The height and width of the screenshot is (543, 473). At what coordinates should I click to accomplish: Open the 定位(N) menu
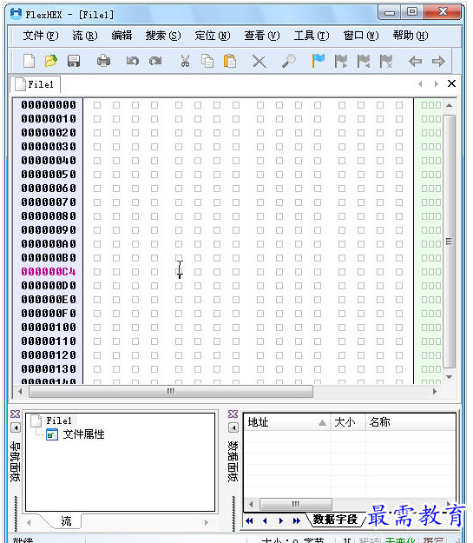pos(213,36)
